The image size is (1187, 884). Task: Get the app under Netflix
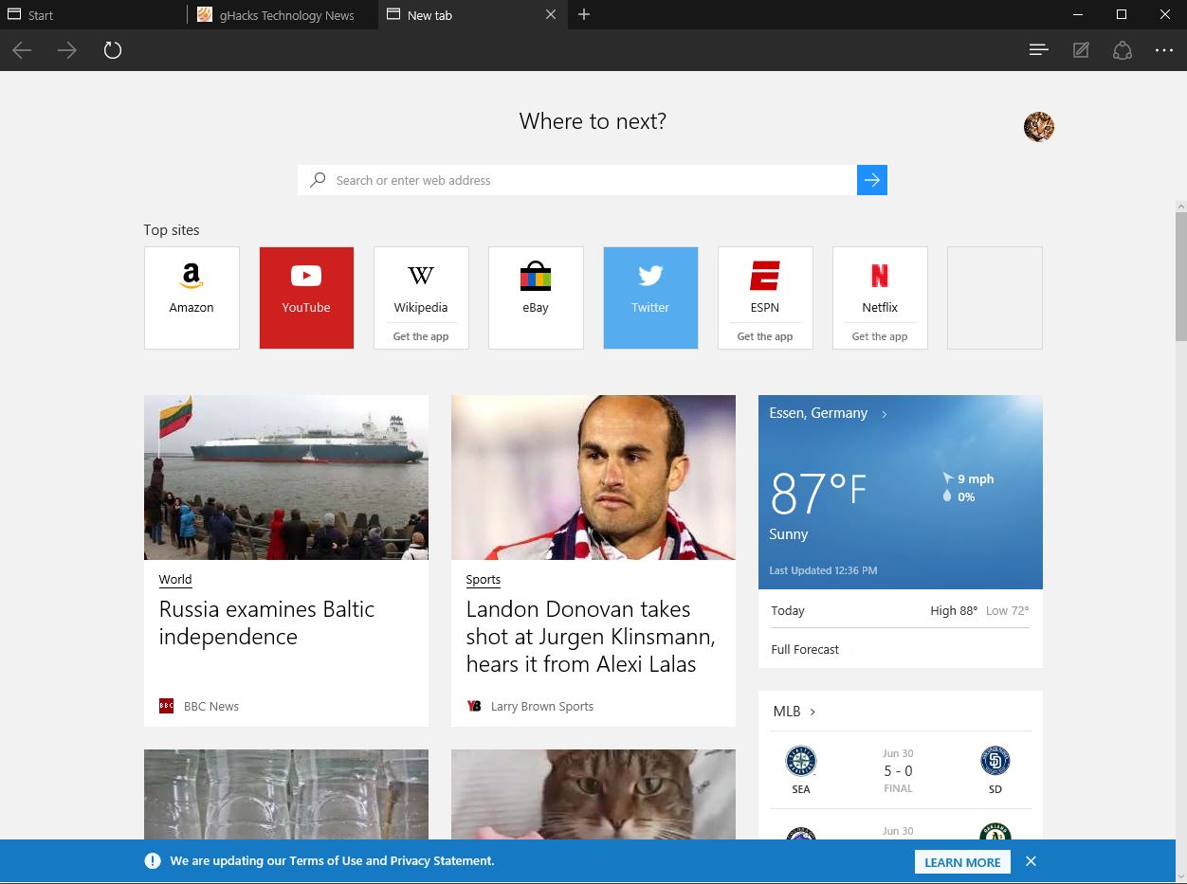pyautogui.click(x=880, y=336)
